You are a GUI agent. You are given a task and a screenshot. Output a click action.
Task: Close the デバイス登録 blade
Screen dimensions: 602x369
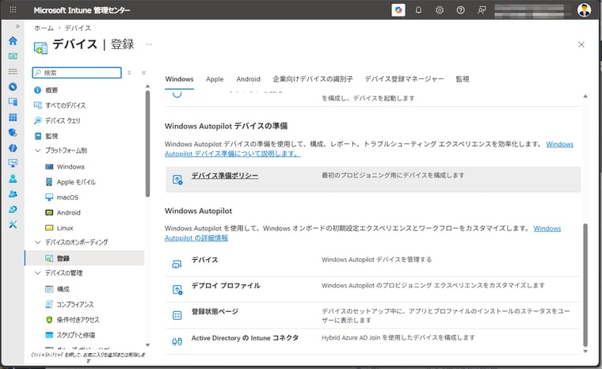pyautogui.click(x=581, y=44)
